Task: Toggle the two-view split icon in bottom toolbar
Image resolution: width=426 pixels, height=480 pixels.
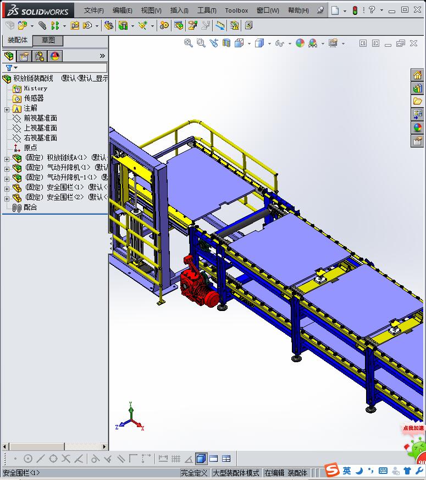Action: coord(213,459)
